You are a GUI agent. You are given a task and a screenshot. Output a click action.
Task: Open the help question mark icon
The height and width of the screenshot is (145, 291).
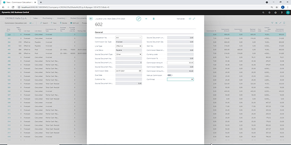point(281,12)
